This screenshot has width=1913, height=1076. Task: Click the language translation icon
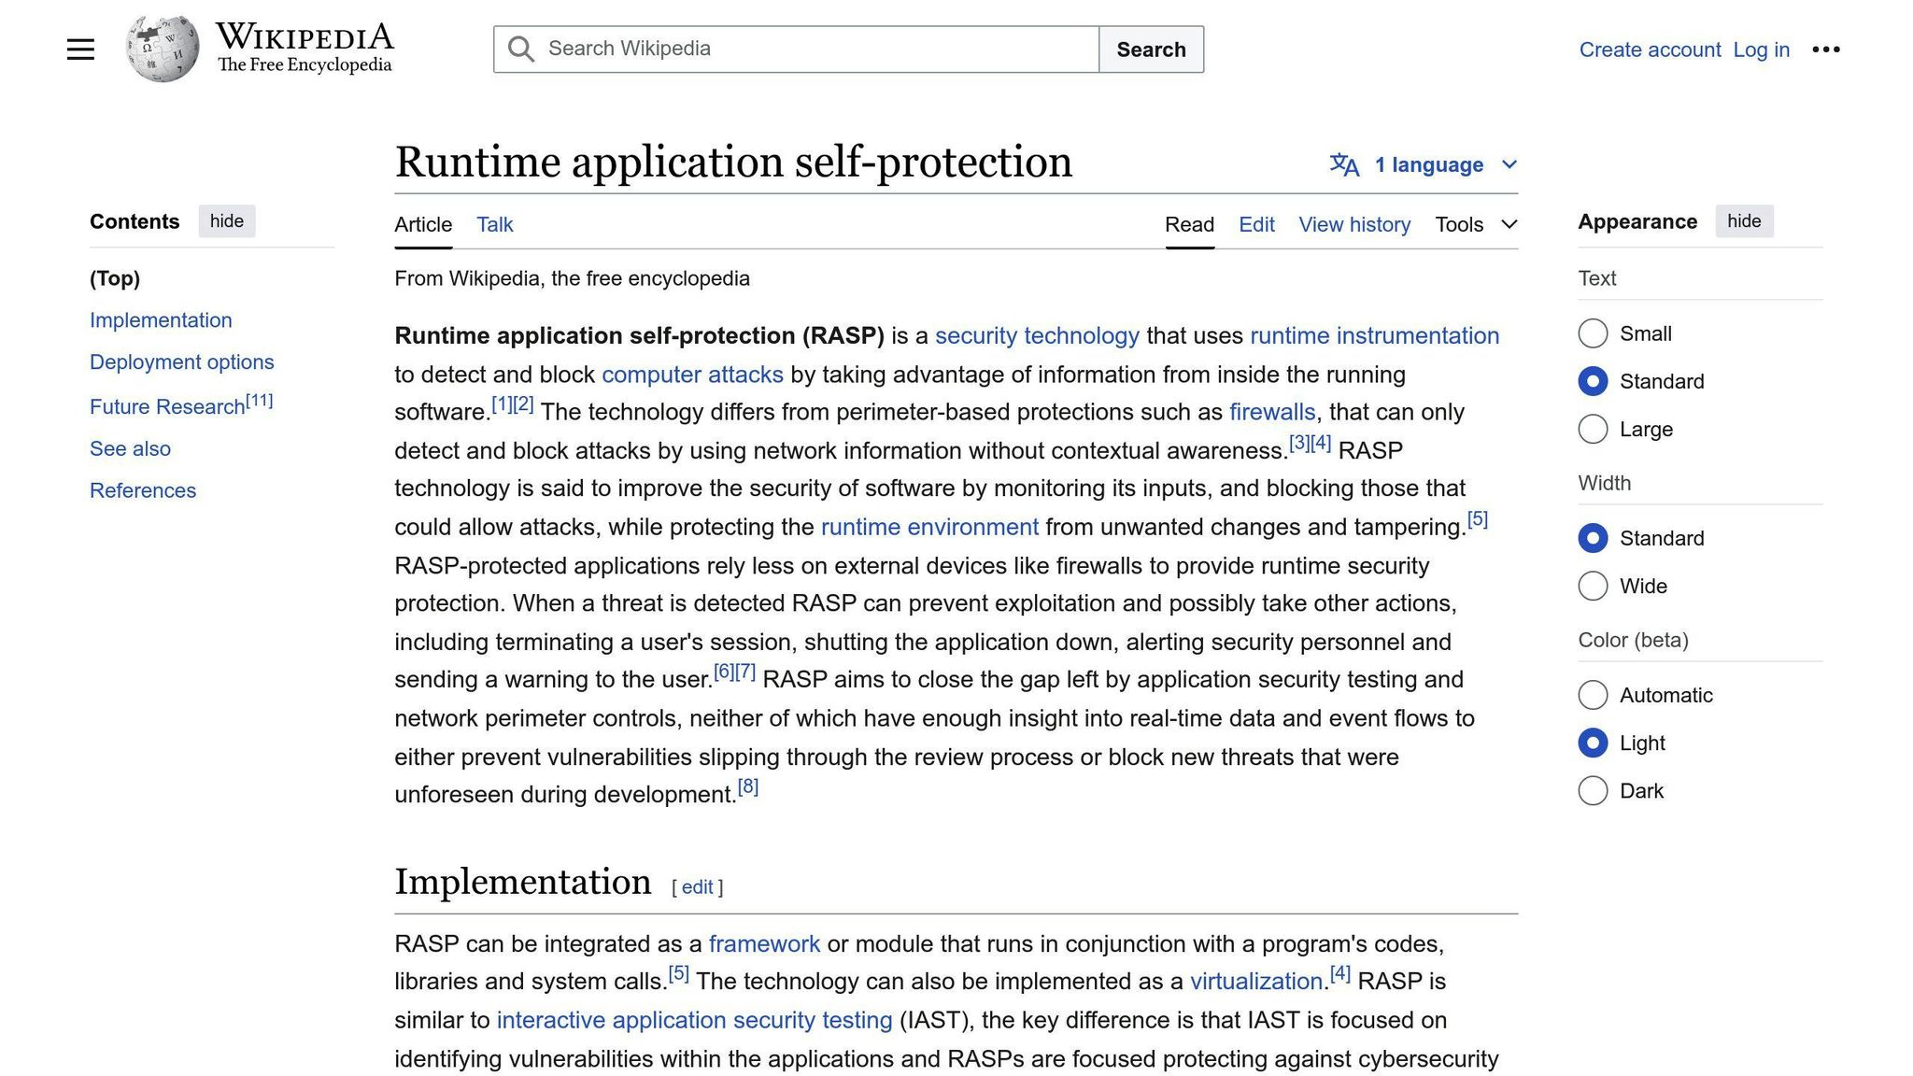[x=1343, y=165]
